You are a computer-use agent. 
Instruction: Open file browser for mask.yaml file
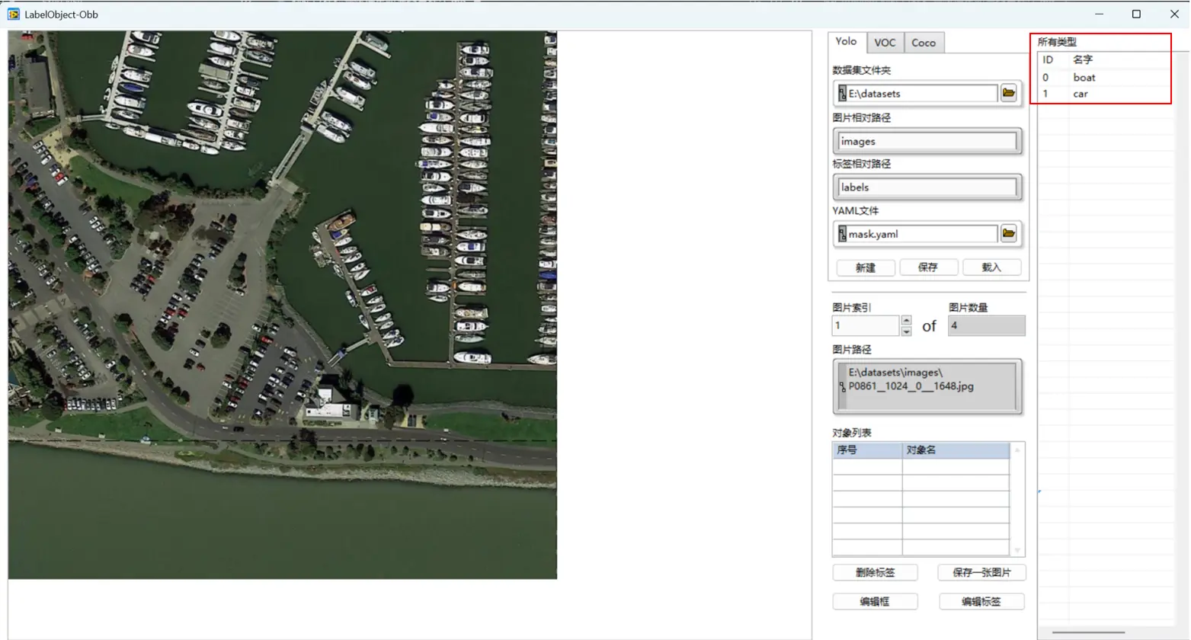[x=1008, y=234]
